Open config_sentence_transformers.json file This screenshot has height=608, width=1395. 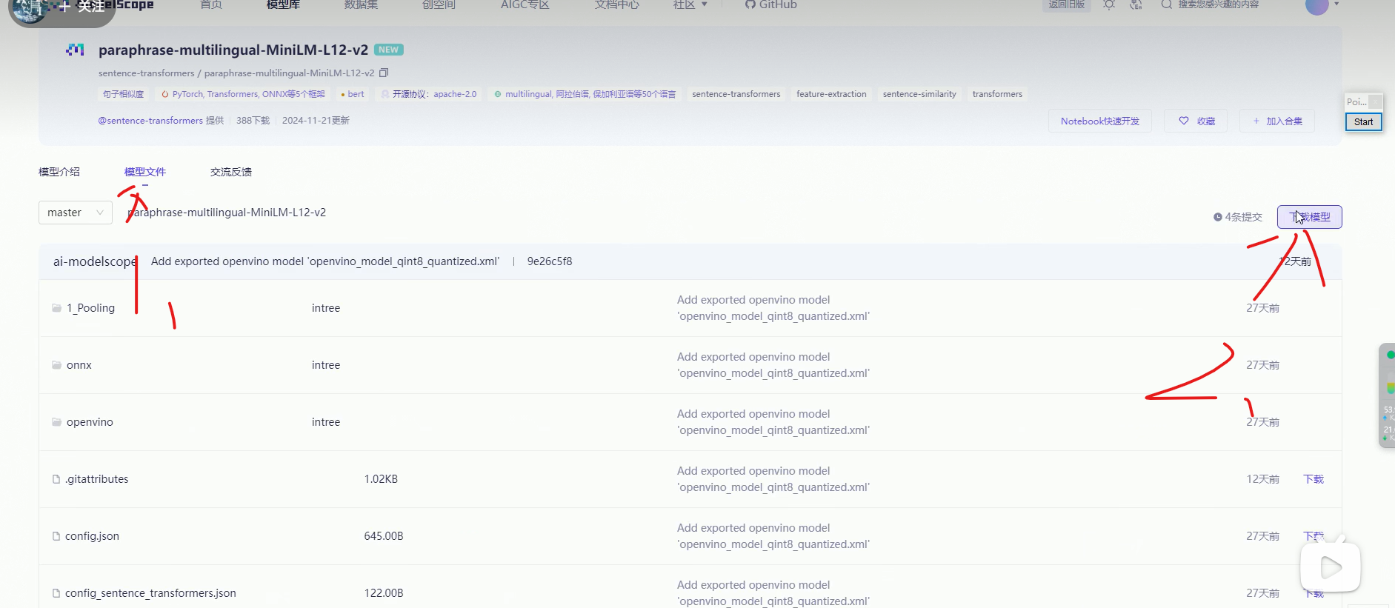pyautogui.click(x=150, y=593)
